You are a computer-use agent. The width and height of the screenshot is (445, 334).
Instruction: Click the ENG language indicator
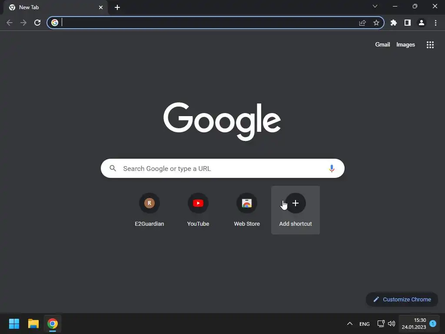click(365, 324)
